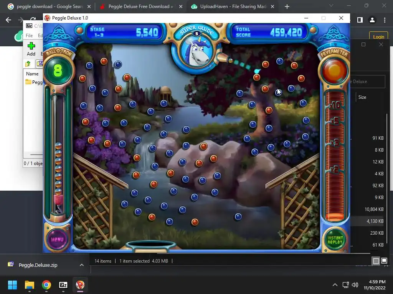The height and width of the screenshot is (294, 393).
Task: Show hidden system tray icons
Action: pos(335,285)
